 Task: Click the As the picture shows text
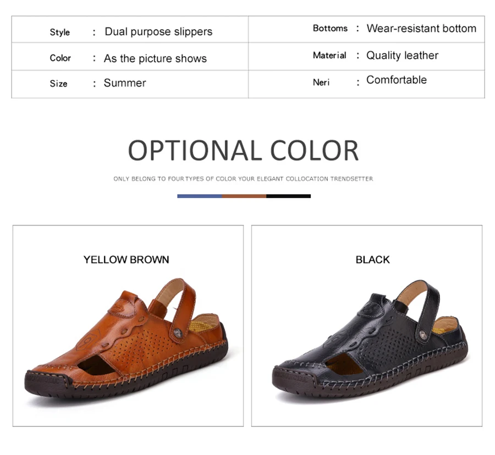pyautogui.click(x=155, y=58)
